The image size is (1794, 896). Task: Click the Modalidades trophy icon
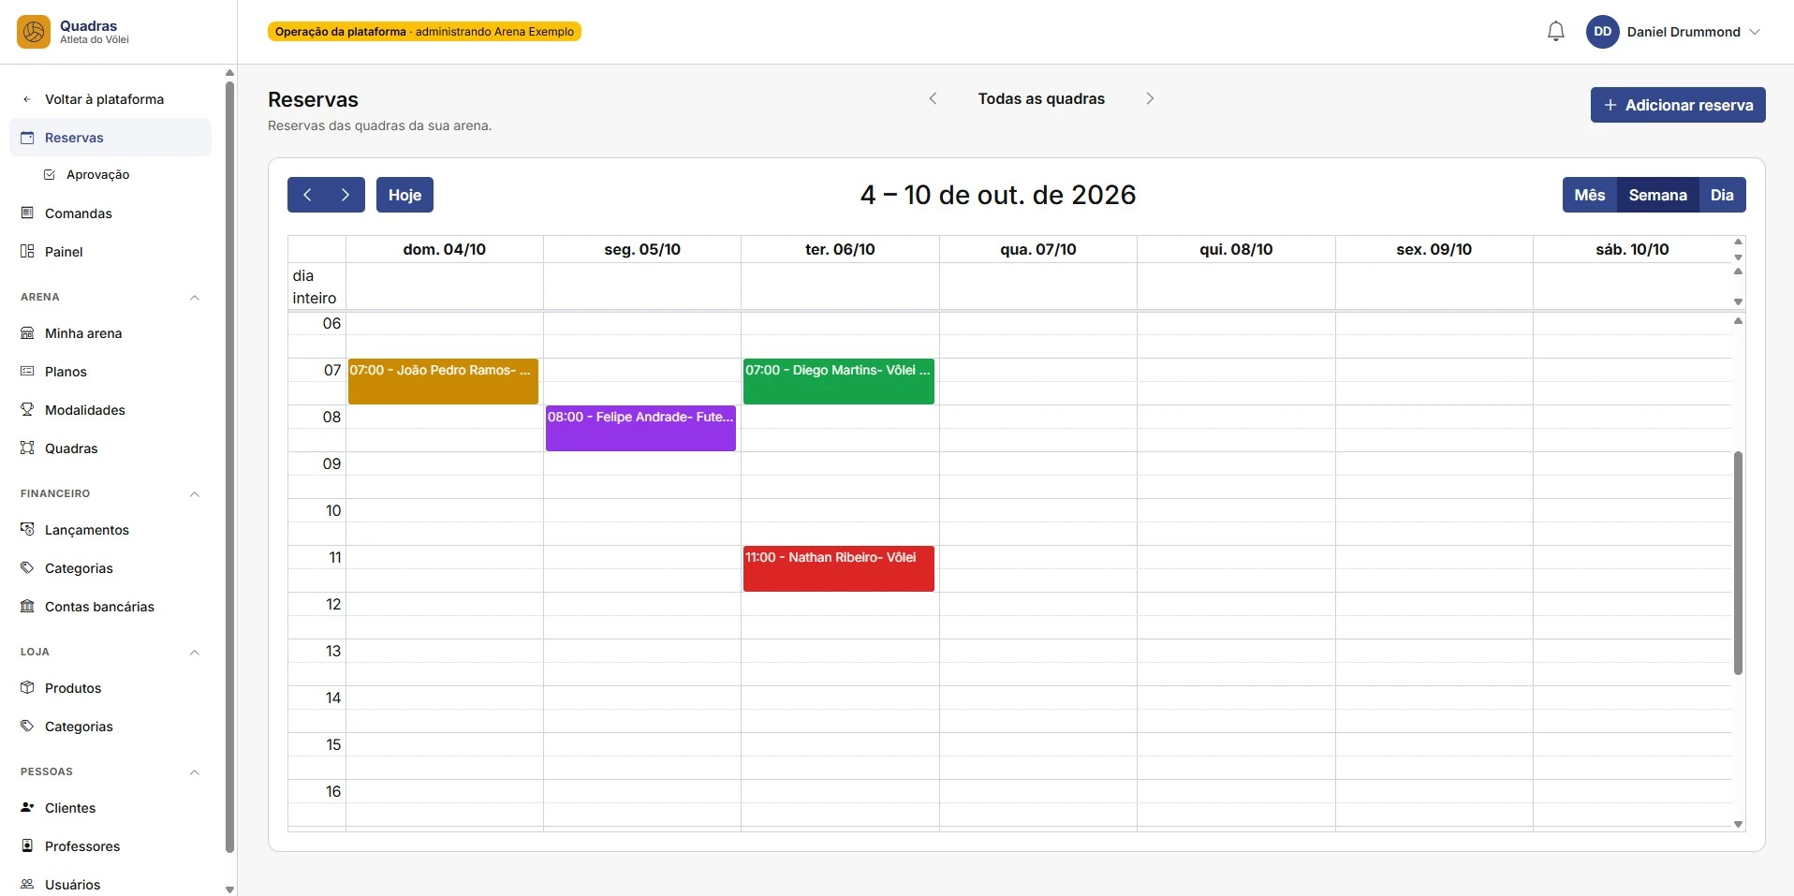coord(27,410)
